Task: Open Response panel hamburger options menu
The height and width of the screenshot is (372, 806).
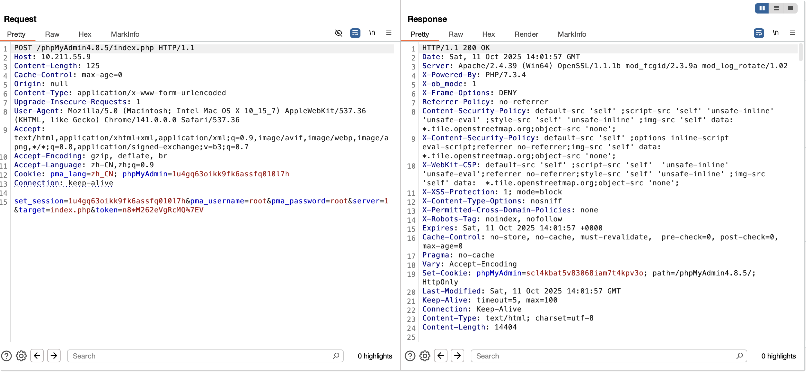Action: click(792, 33)
